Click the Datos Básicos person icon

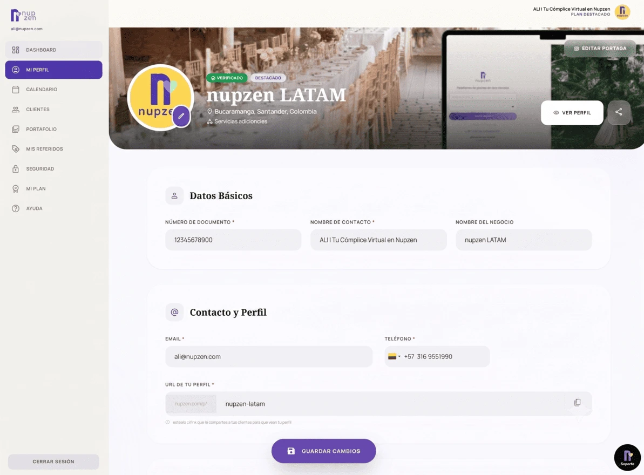174,196
